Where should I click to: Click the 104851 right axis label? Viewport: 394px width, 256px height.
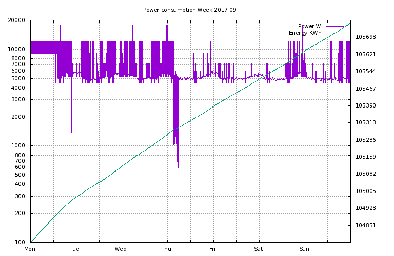coord(366,225)
